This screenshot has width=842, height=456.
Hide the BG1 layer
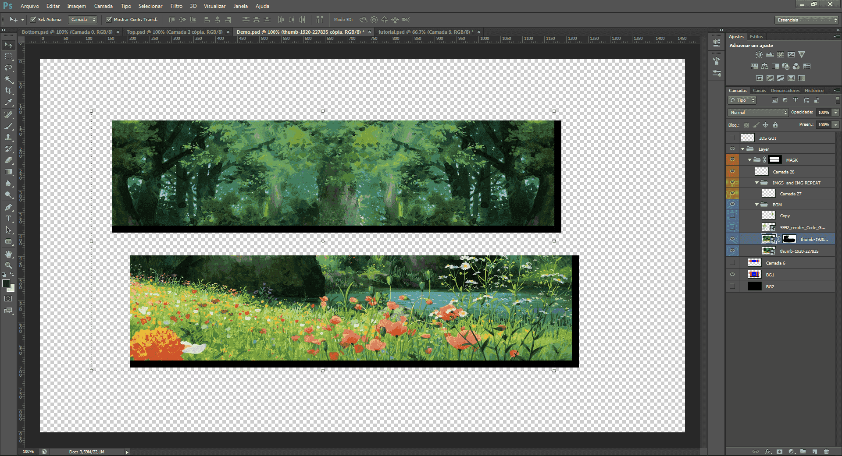click(x=732, y=275)
